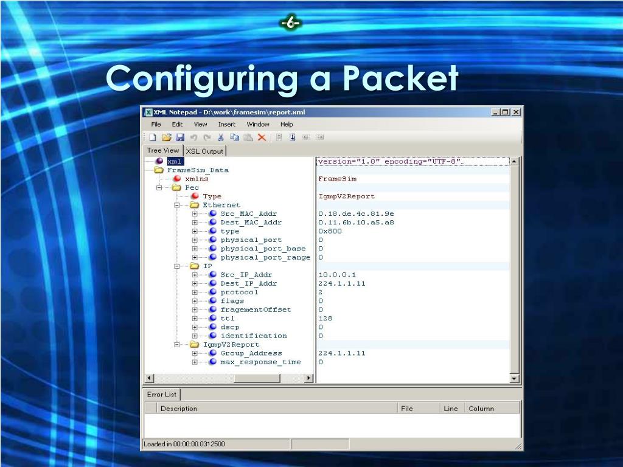
Task: Click the value 0.18.de.4c.81.9e
Action: (x=356, y=213)
